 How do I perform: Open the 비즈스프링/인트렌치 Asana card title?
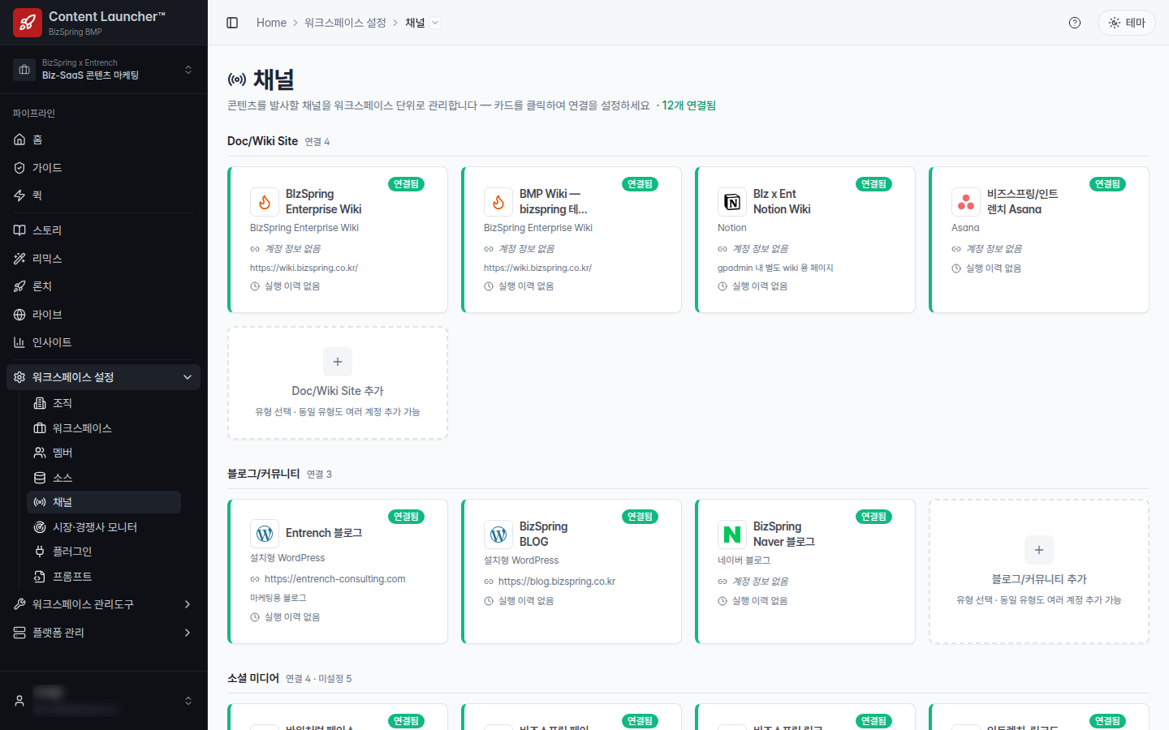point(1022,202)
